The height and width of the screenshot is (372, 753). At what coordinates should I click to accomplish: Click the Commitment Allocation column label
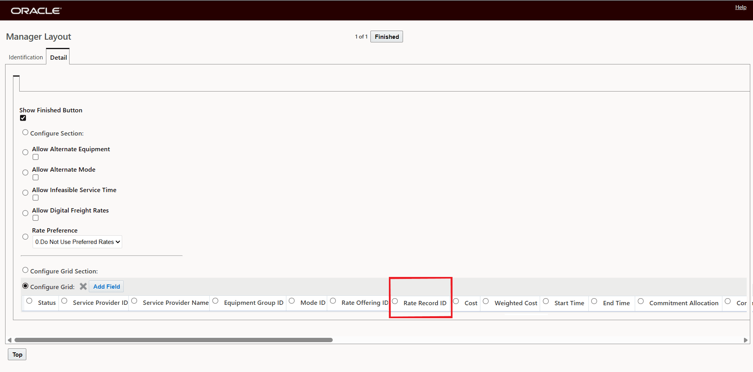(x=684, y=303)
